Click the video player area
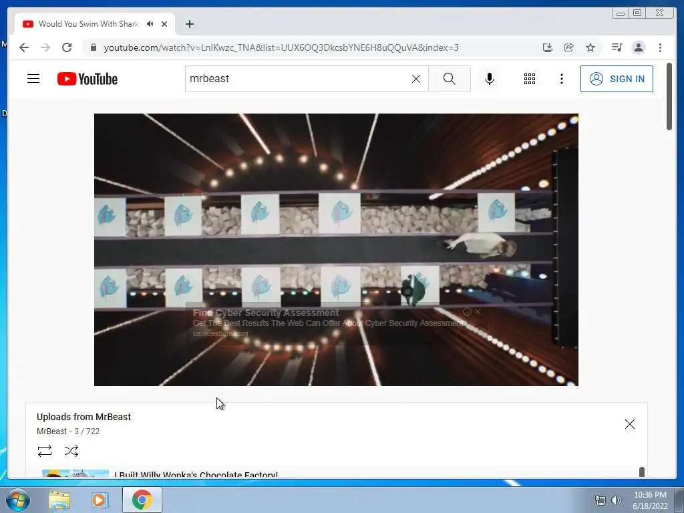 (x=336, y=250)
